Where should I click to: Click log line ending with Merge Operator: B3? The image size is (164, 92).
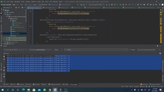pos(38,71)
